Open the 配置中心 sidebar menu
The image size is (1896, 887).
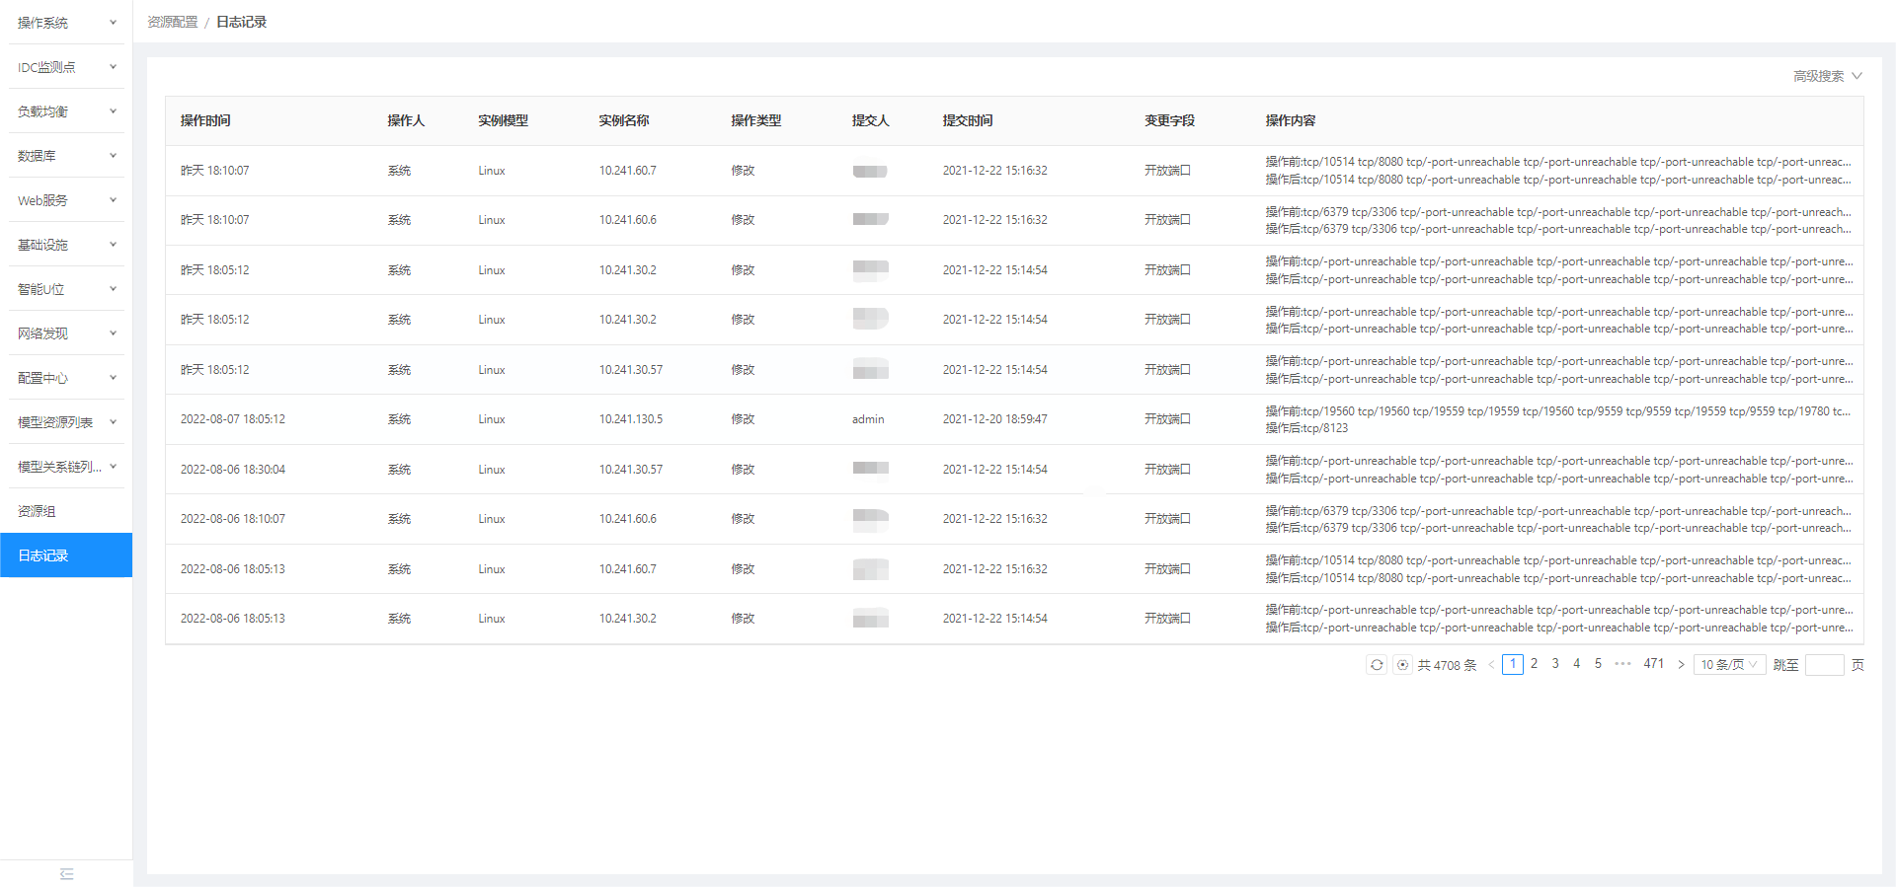coord(66,378)
